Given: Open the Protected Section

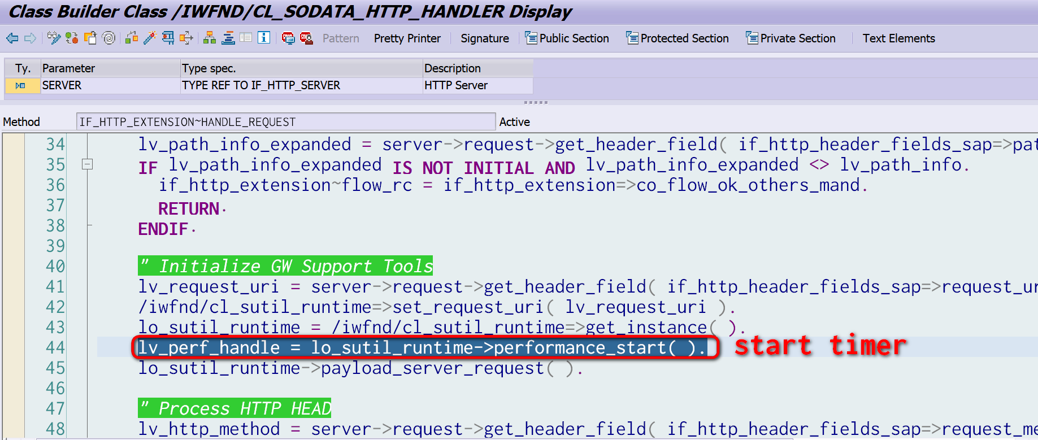Looking at the screenshot, I should point(677,38).
